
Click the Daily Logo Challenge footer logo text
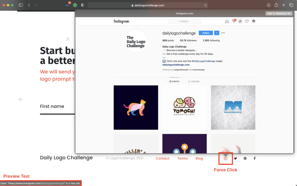[x=66, y=158]
